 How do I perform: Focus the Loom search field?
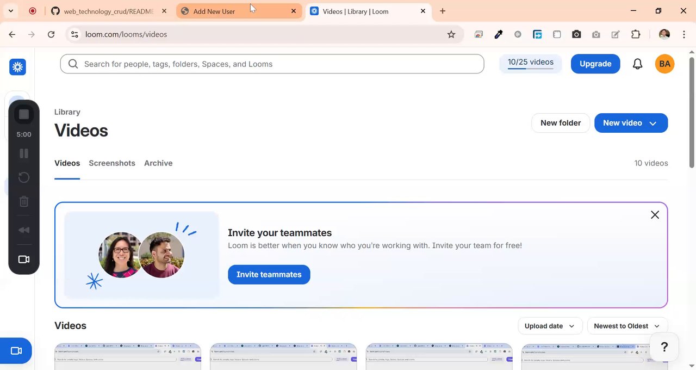(x=272, y=64)
